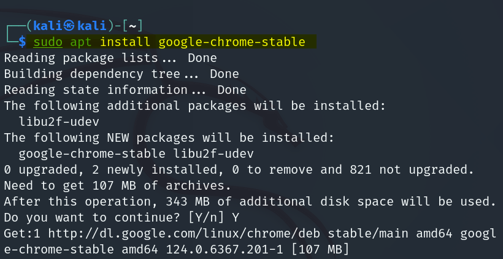
Task: Click the dollar sign prompt symbol
Action: (23, 42)
